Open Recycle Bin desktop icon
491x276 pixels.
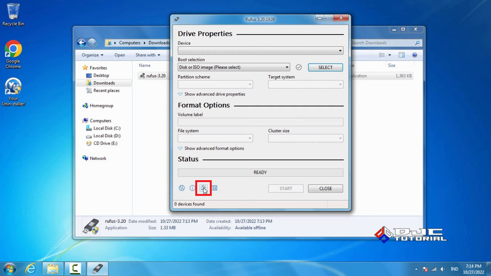click(13, 15)
